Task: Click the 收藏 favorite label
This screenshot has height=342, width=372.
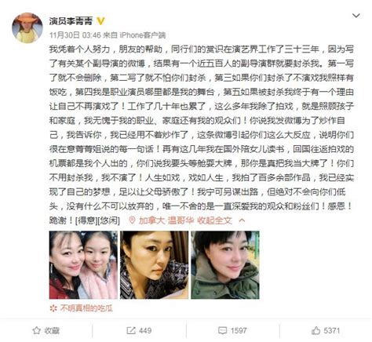Action: pos(52,331)
